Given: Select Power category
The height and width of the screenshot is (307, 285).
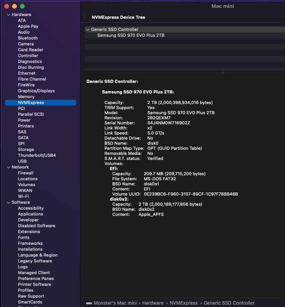Looking at the screenshot, I should 24,120.
